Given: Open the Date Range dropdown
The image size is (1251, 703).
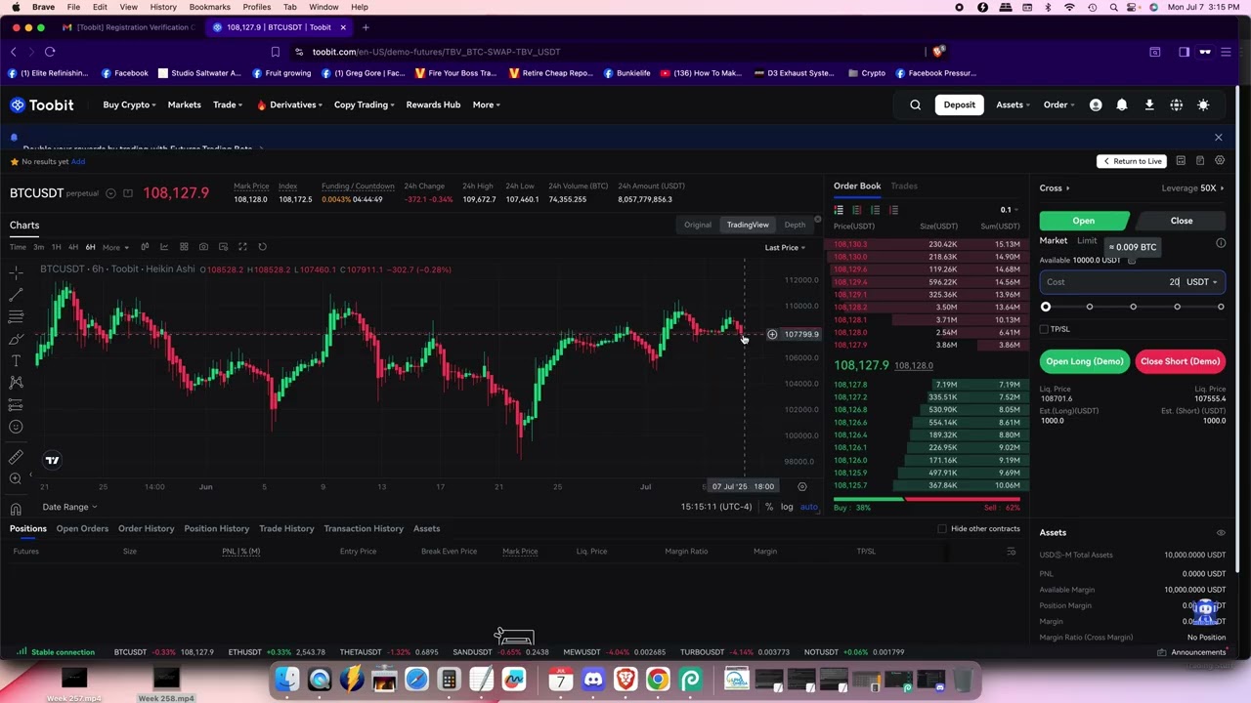Looking at the screenshot, I should coord(68,507).
